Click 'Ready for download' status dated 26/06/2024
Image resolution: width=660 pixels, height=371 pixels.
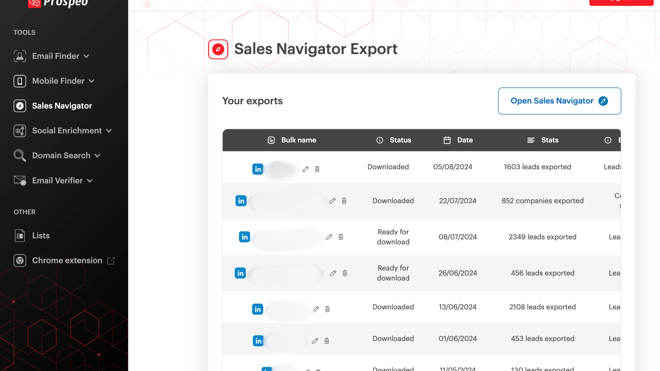(393, 273)
